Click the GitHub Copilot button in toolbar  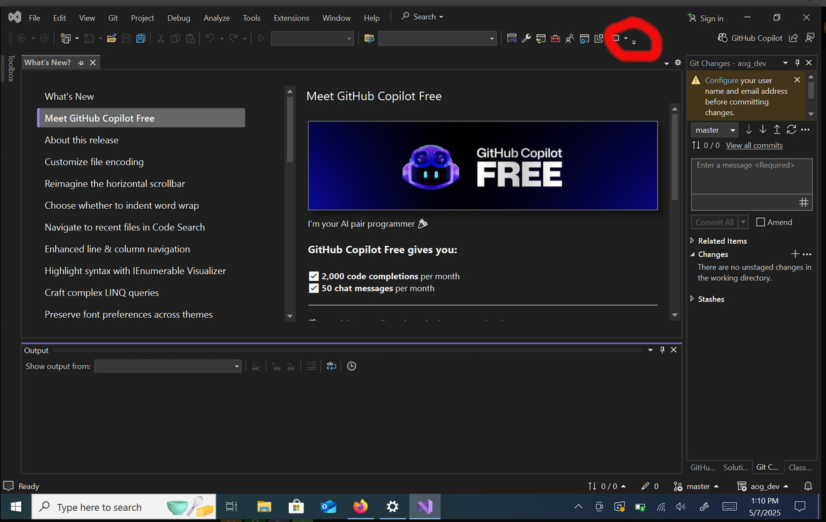pyautogui.click(x=750, y=38)
